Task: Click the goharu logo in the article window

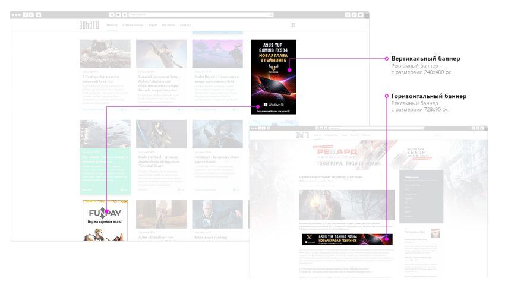Action: click(302, 135)
